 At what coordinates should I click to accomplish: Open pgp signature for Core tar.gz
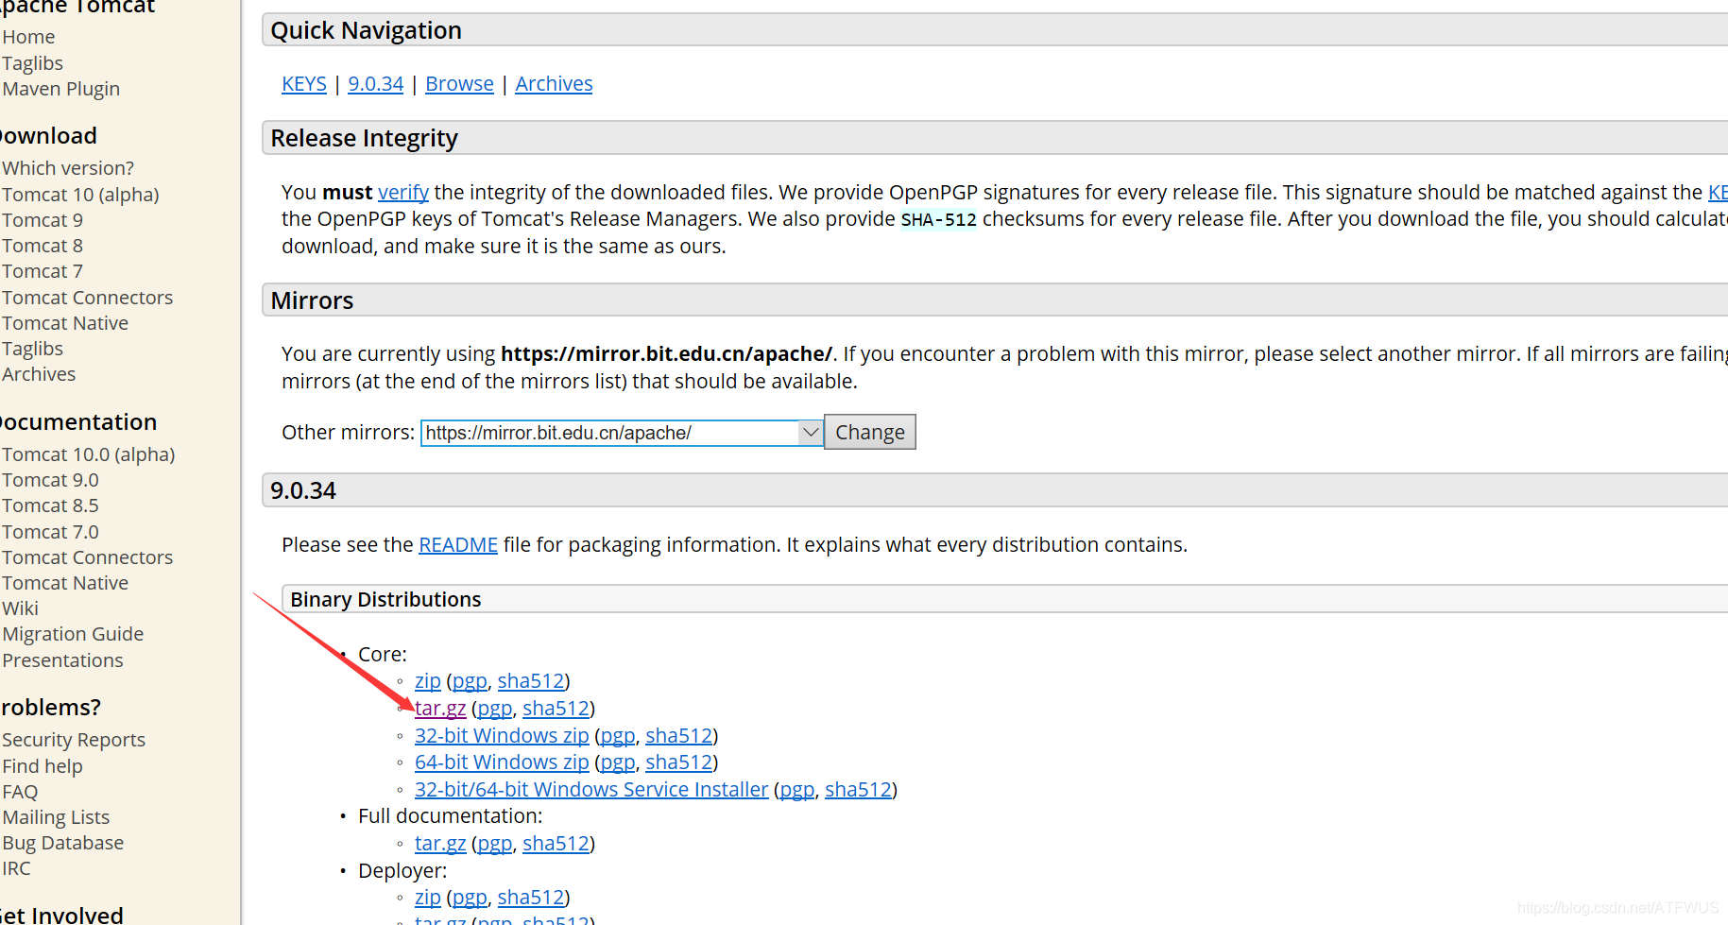(x=495, y=709)
